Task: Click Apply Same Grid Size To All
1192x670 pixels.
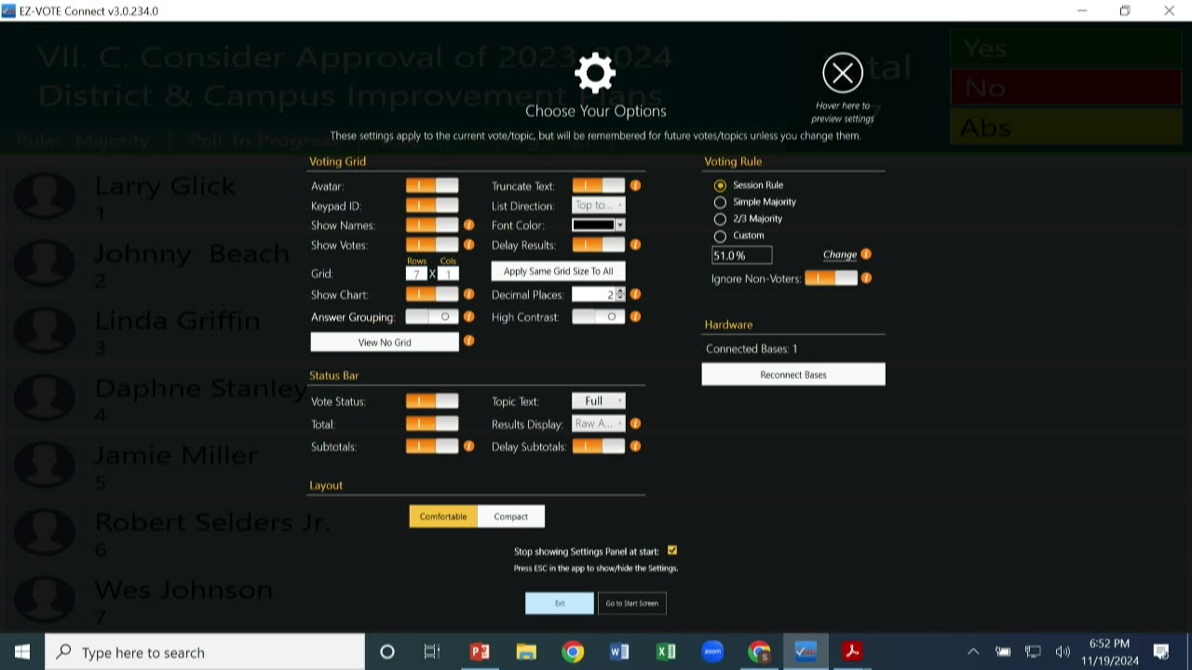Action: (x=558, y=271)
